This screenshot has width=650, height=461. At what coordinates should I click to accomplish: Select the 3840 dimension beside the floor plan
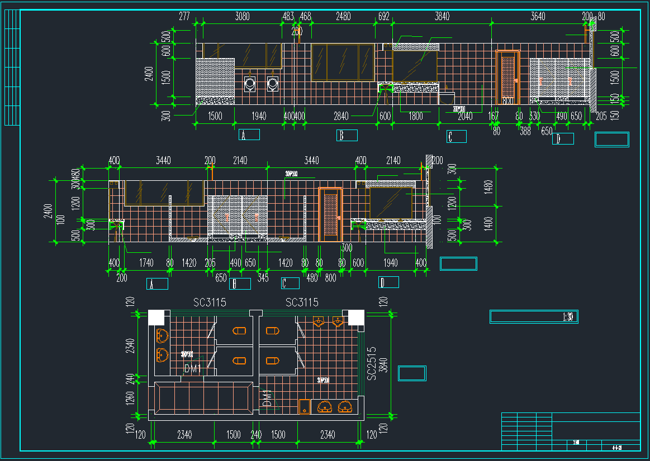(383, 365)
